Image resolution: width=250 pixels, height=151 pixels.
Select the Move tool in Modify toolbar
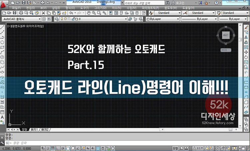click(x=246, y=52)
